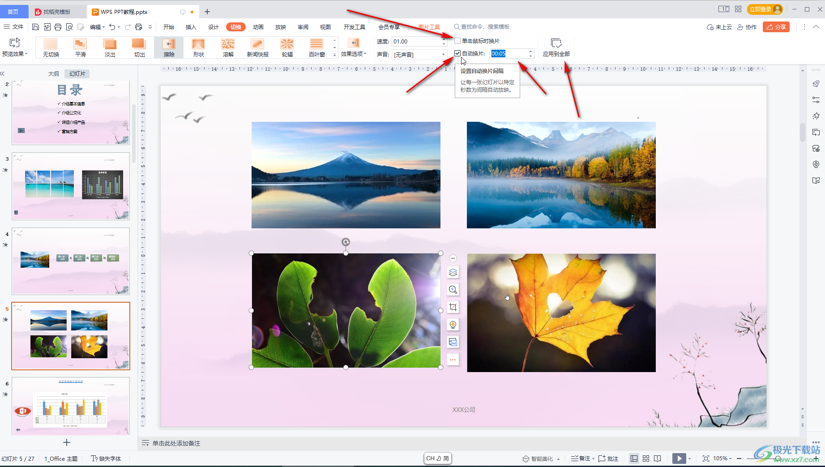
Task: Switch to normal view in status bar
Action: click(634, 458)
